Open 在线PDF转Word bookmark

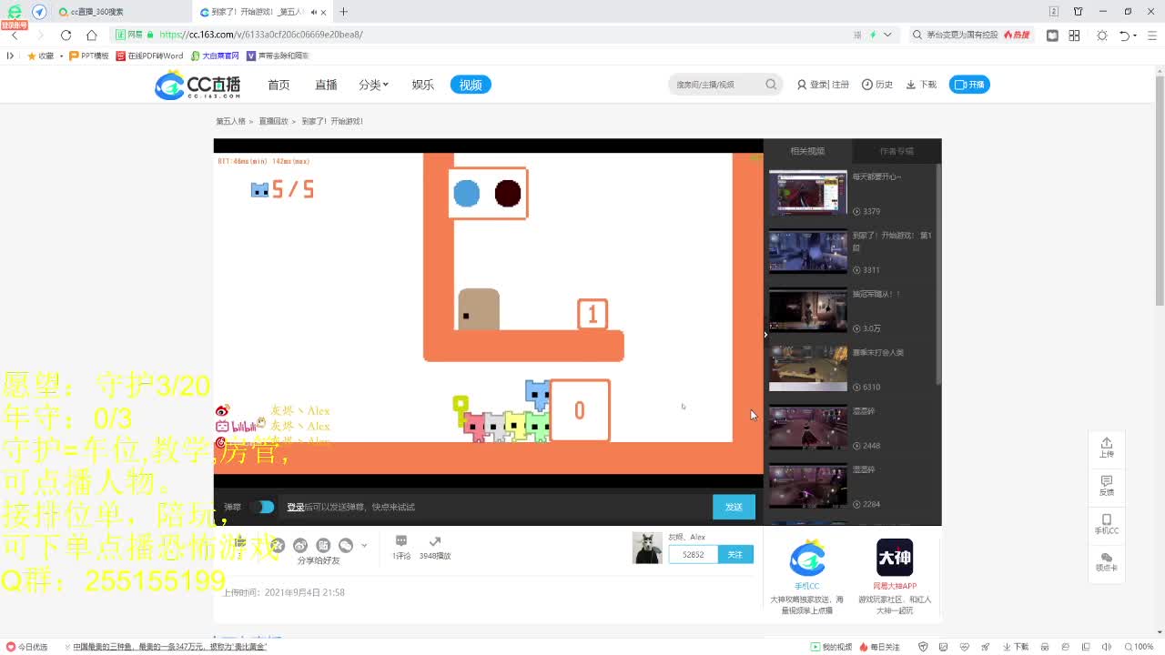[149, 55]
